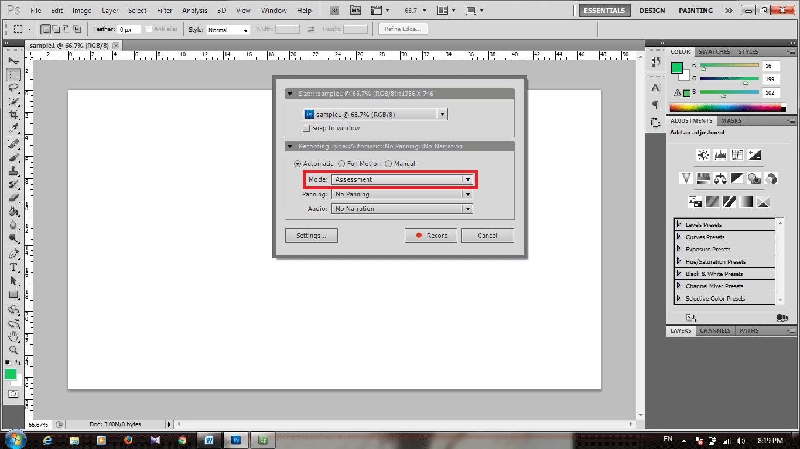The height and width of the screenshot is (449, 800).
Task: Select Manual recording type
Action: [x=388, y=164]
